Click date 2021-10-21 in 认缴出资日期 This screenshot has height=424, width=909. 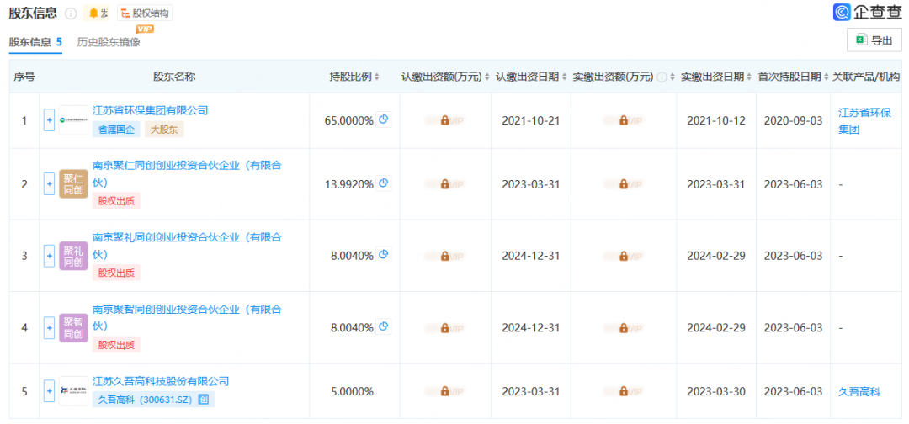[x=531, y=120]
